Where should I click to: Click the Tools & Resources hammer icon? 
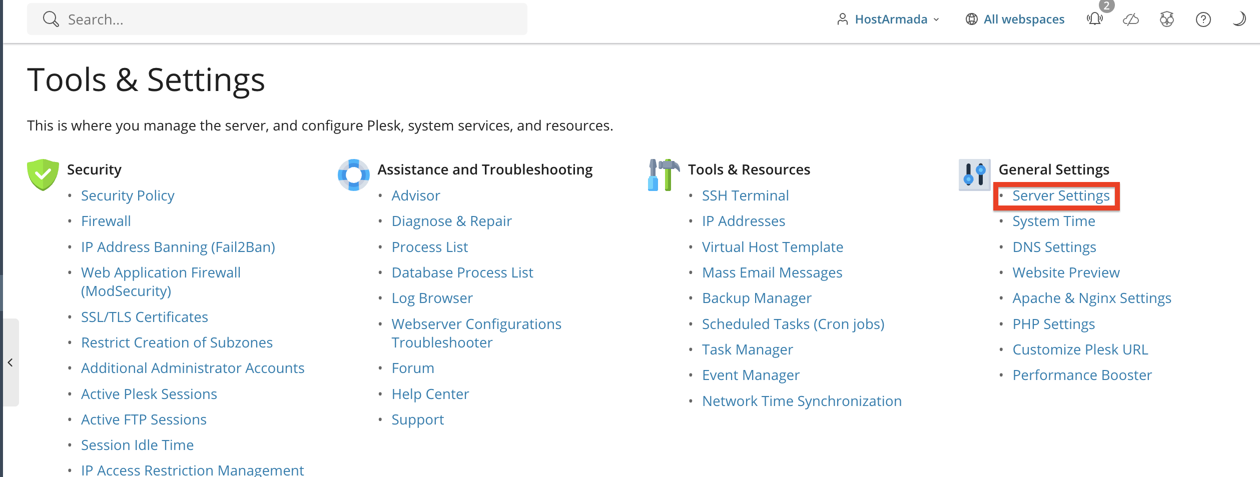point(664,174)
